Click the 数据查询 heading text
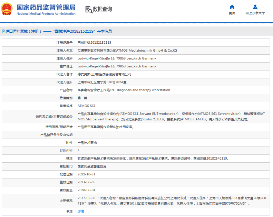 pyautogui.click(x=102, y=9)
